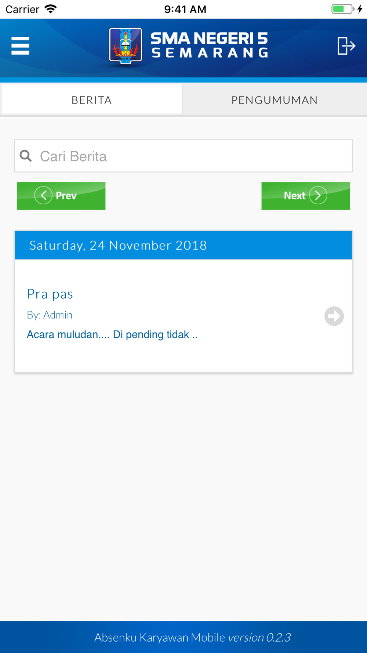Tap the logout icon in header

[x=346, y=46]
